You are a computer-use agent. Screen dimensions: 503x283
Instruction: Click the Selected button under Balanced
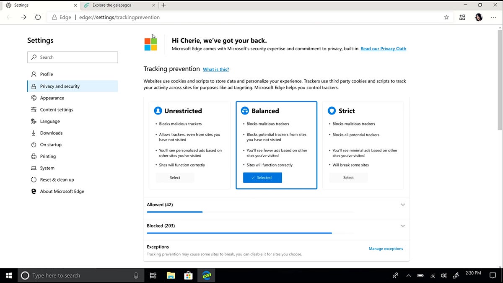pyautogui.click(x=262, y=178)
